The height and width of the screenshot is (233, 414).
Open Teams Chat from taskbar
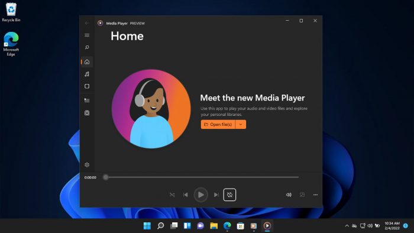[x=200, y=226]
